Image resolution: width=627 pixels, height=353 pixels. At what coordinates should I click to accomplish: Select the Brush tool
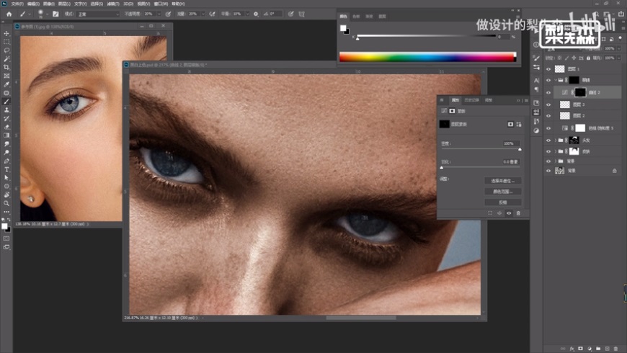click(x=6, y=101)
